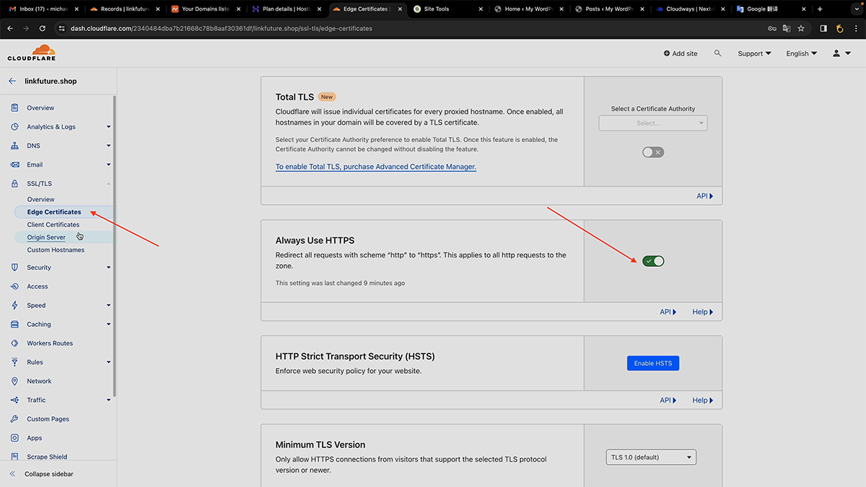Open the browser three-dot menu
This screenshot has width=866, height=487.
tap(855, 28)
